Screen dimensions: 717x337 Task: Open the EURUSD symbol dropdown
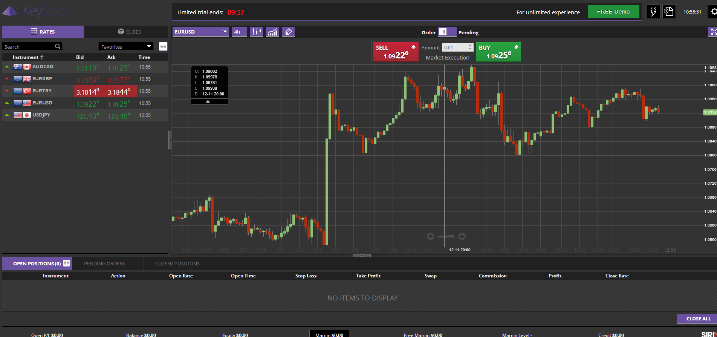coord(200,32)
